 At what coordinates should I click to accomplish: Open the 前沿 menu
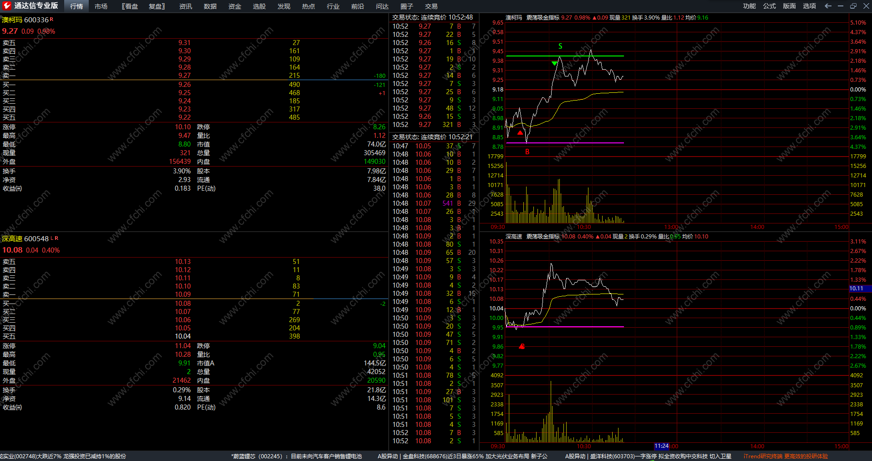tap(357, 6)
